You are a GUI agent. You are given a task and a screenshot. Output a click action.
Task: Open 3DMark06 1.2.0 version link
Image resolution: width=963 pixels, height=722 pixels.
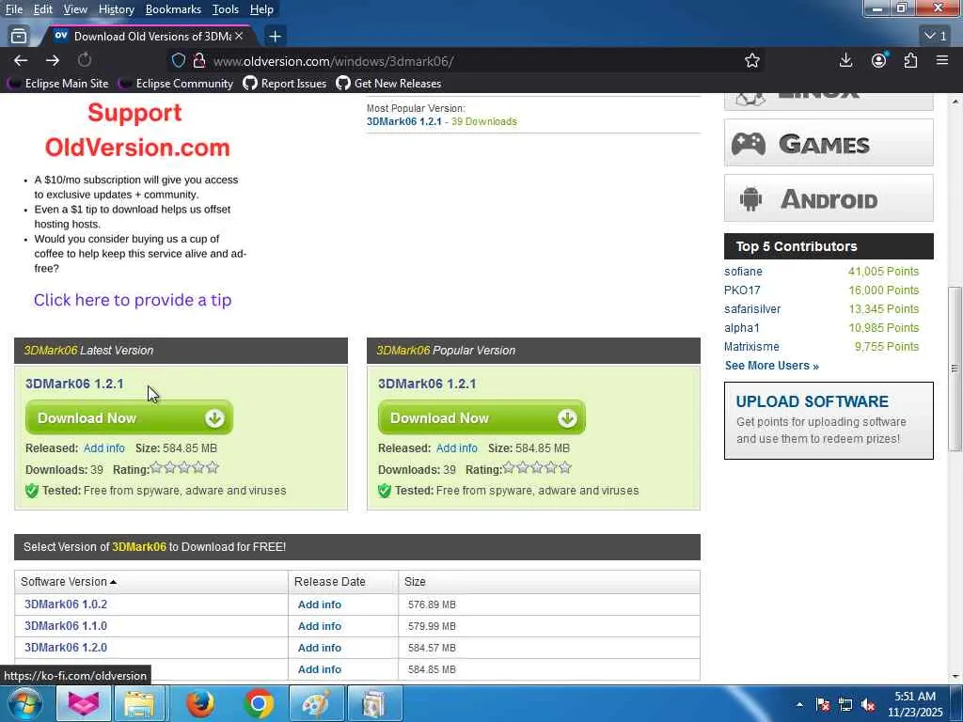point(66,647)
